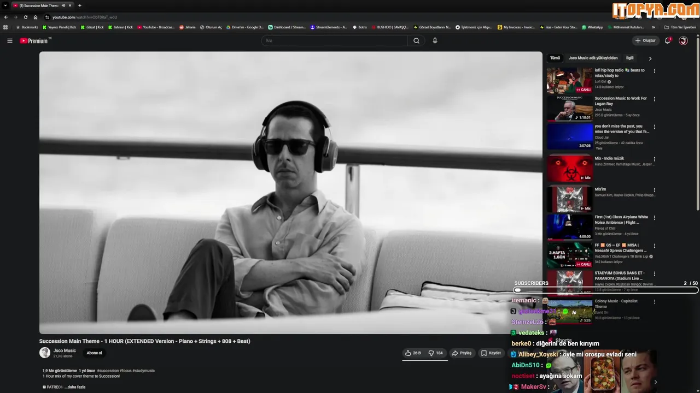The image size is (700, 393).
Task: Open the Mix - Indie müzik thumbnail
Action: point(569,168)
